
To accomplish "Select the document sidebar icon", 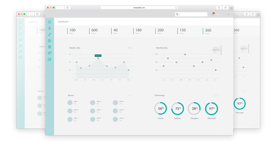I will [50, 47].
